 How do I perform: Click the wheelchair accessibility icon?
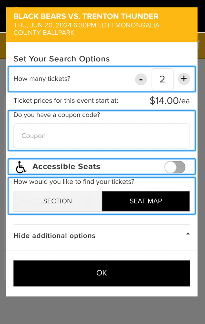[21, 167]
